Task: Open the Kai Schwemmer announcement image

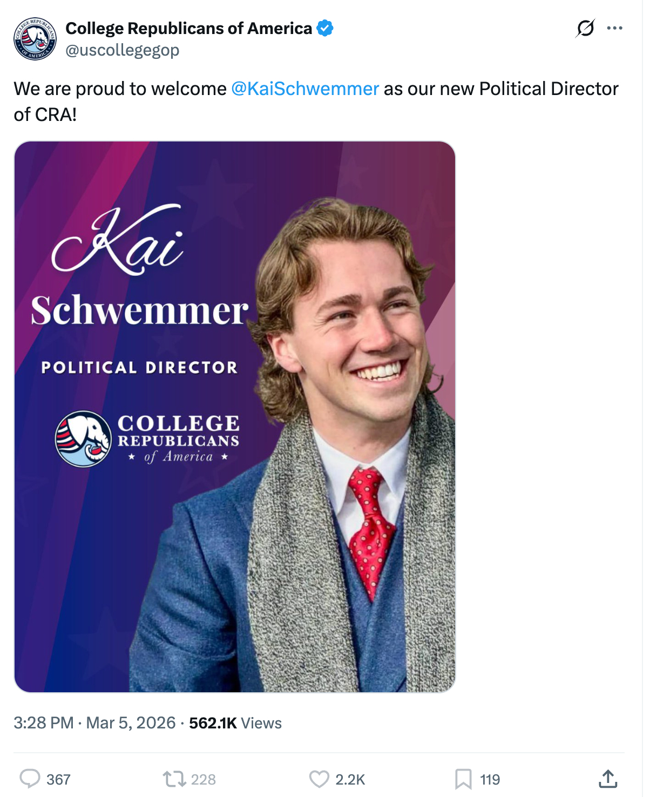Action: click(x=235, y=416)
